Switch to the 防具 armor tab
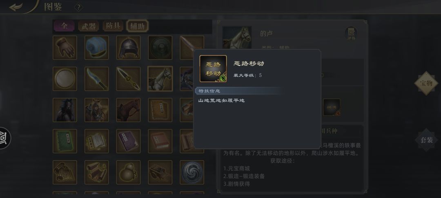441x198 pixels. [113, 26]
